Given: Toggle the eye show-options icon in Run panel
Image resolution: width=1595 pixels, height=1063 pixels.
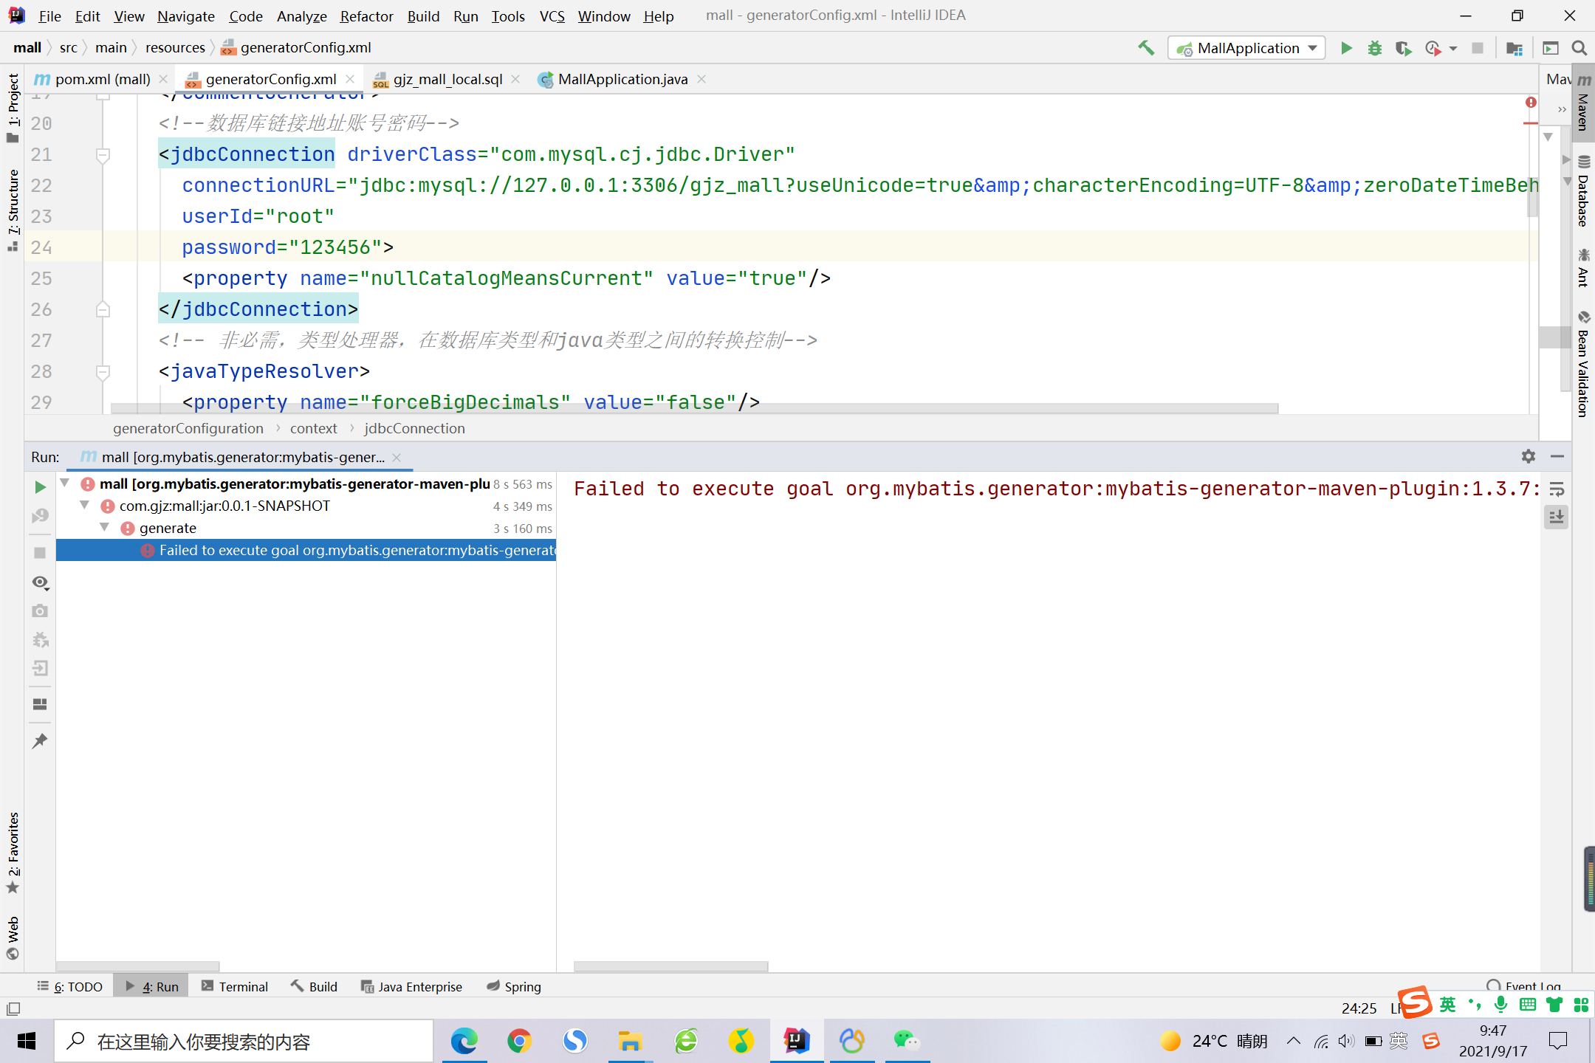Looking at the screenshot, I should coord(40,582).
